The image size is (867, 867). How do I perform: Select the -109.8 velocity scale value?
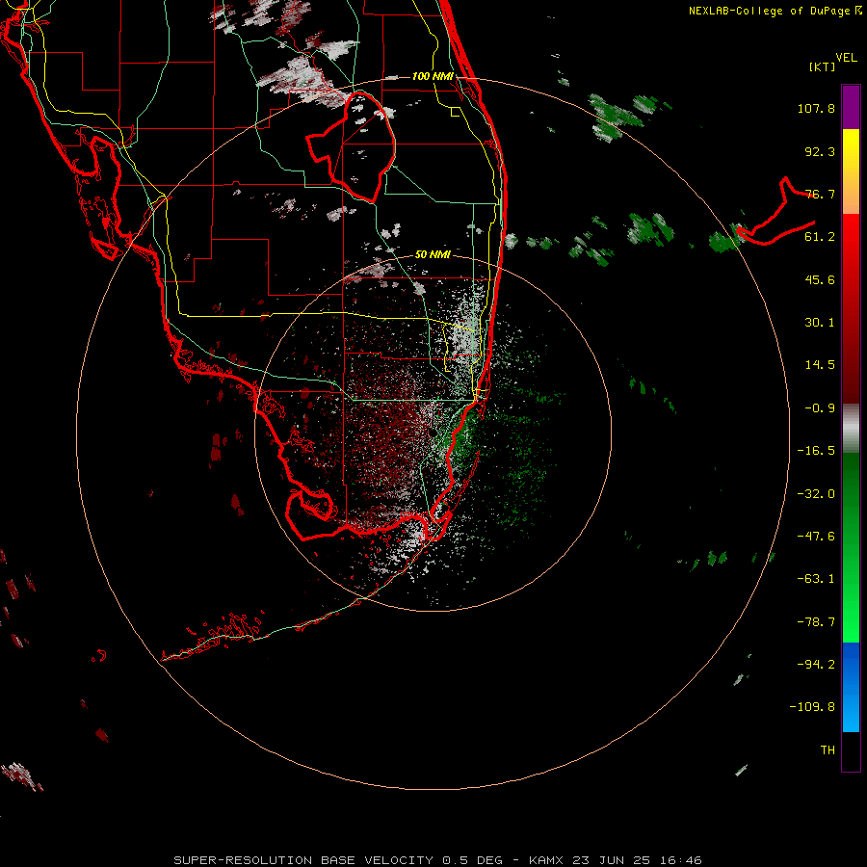tap(812, 707)
